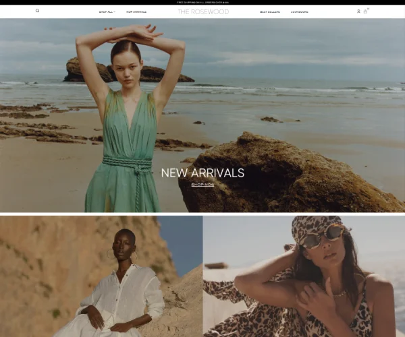Click the New Arrivals hero heading
The width and height of the screenshot is (405, 337).
(202, 173)
